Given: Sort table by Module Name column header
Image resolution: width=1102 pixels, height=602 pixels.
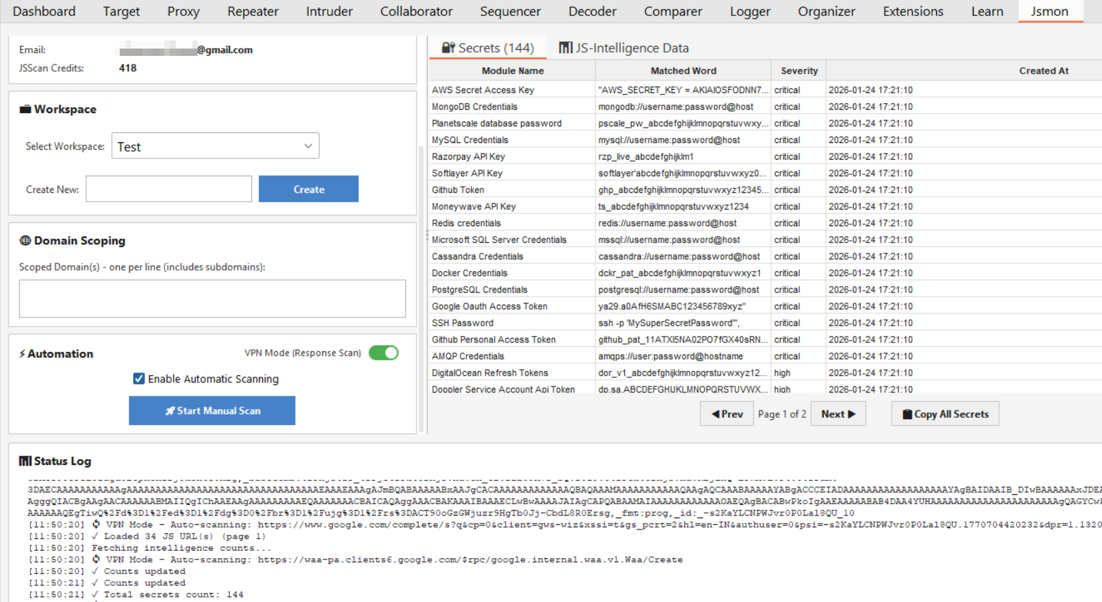Looking at the screenshot, I should 512,71.
